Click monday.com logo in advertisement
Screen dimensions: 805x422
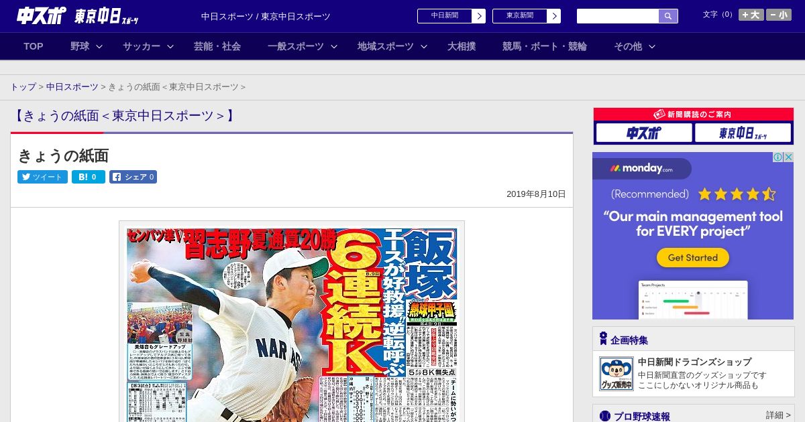coord(642,168)
